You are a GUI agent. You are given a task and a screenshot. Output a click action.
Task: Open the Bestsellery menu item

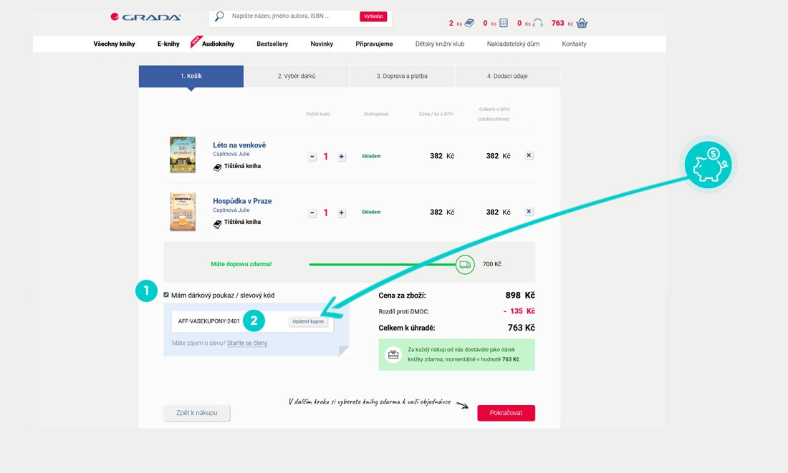point(272,44)
